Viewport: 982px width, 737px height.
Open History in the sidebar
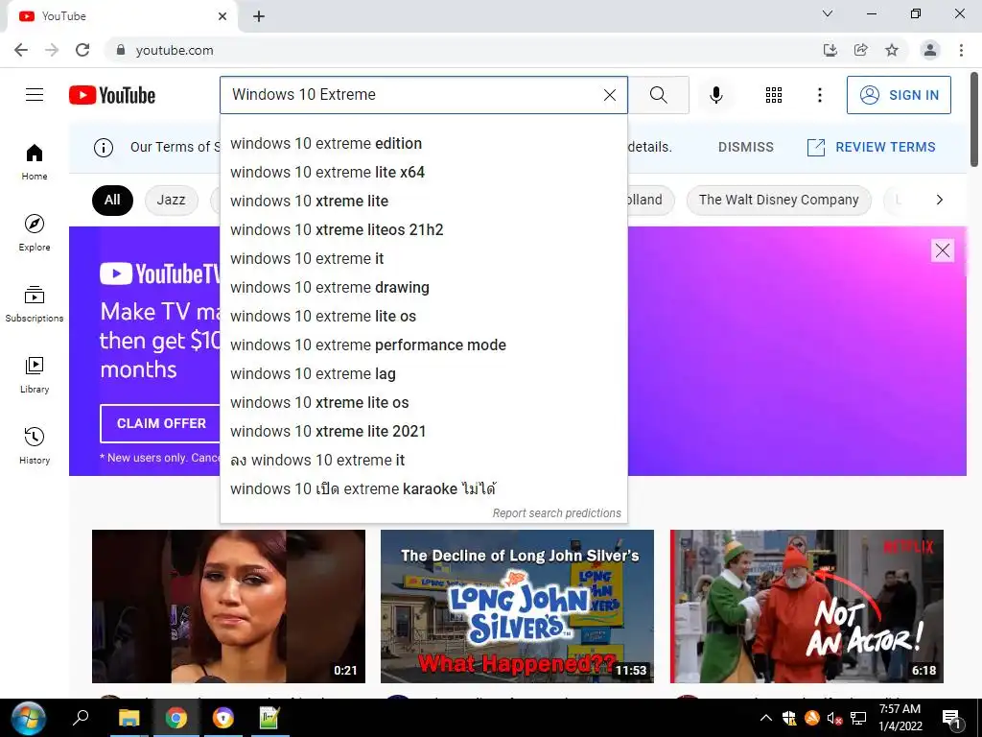click(x=35, y=445)
